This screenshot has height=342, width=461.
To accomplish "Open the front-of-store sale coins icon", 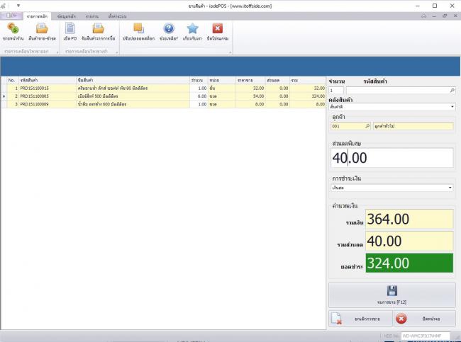I will 13,28.
